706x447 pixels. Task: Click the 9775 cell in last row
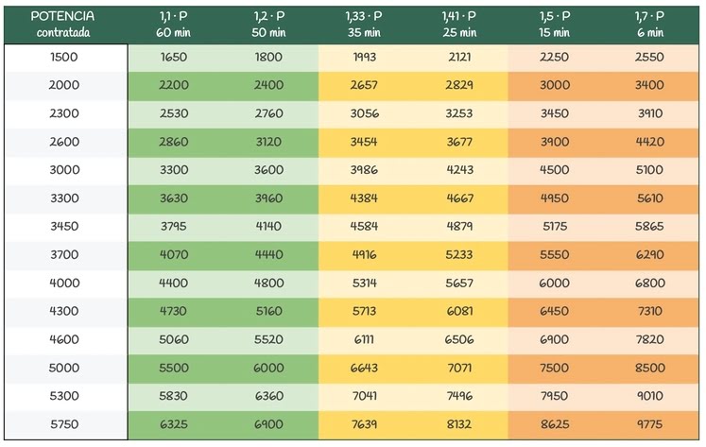tap(649, 424)
